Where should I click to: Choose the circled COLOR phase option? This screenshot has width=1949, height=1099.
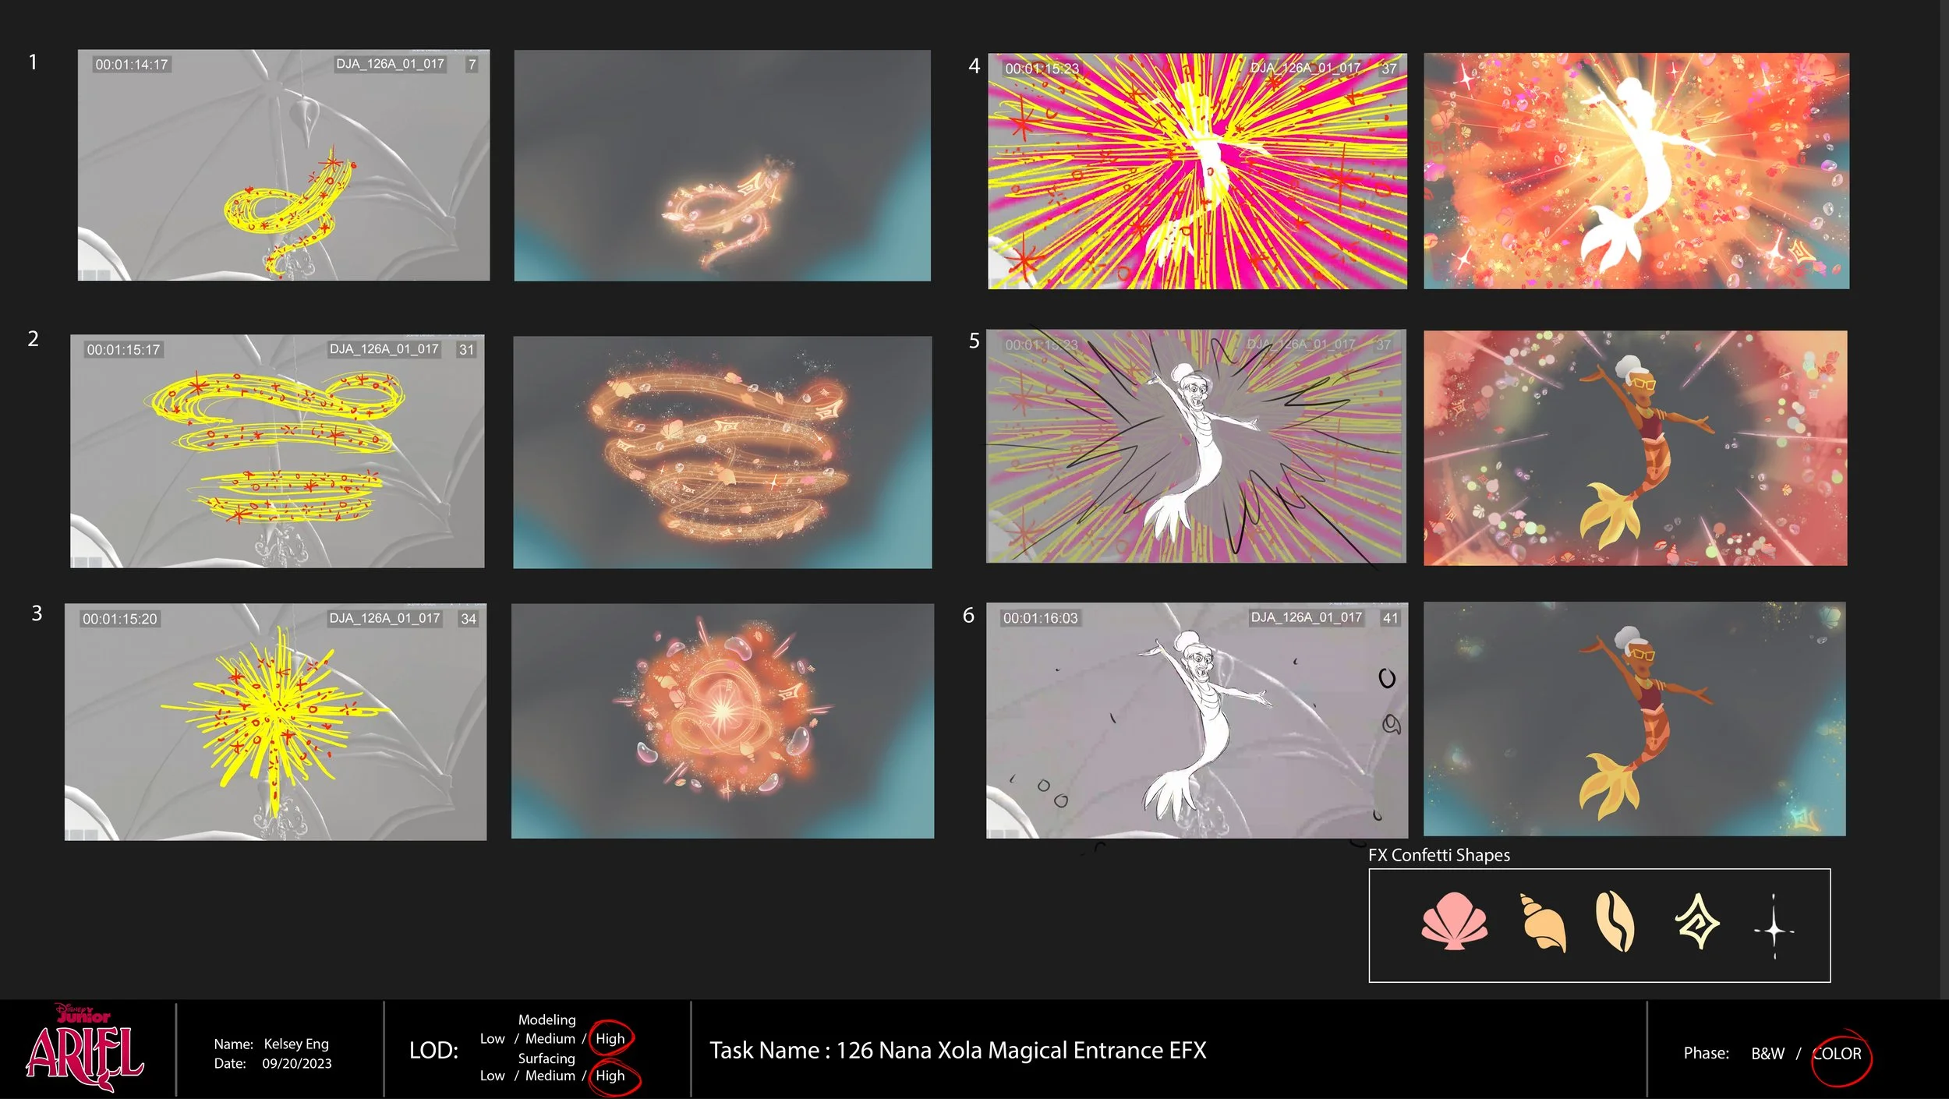pyautogui.click(x=1837, y=1054)
